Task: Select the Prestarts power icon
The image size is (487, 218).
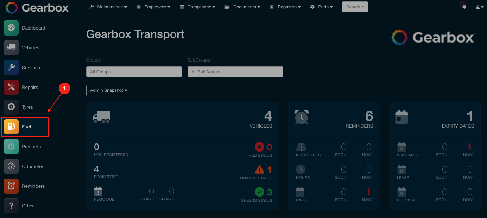Action: tap(11, 147)
